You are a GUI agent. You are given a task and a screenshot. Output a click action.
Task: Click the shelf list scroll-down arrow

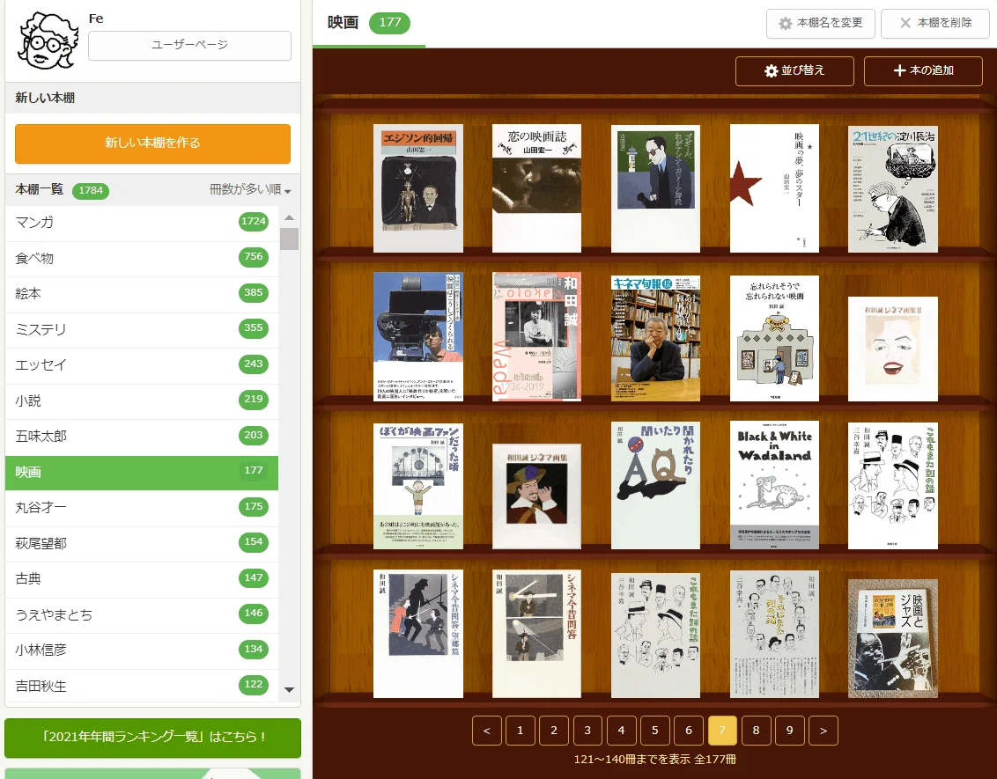pyautogui.click(x=289, y=689)
